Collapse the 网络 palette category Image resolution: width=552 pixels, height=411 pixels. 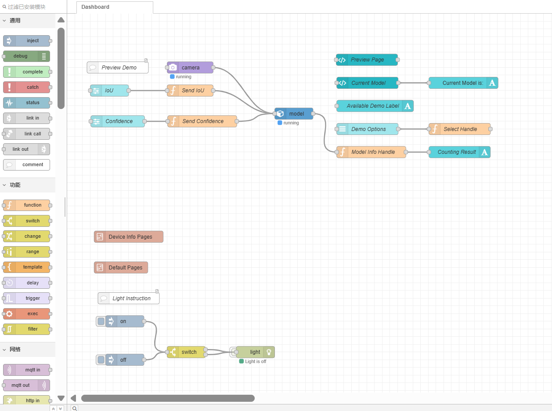4,349
